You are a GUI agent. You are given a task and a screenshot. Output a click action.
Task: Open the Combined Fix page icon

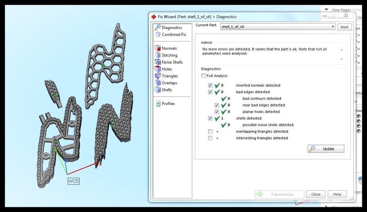click(x=158, y=35)
